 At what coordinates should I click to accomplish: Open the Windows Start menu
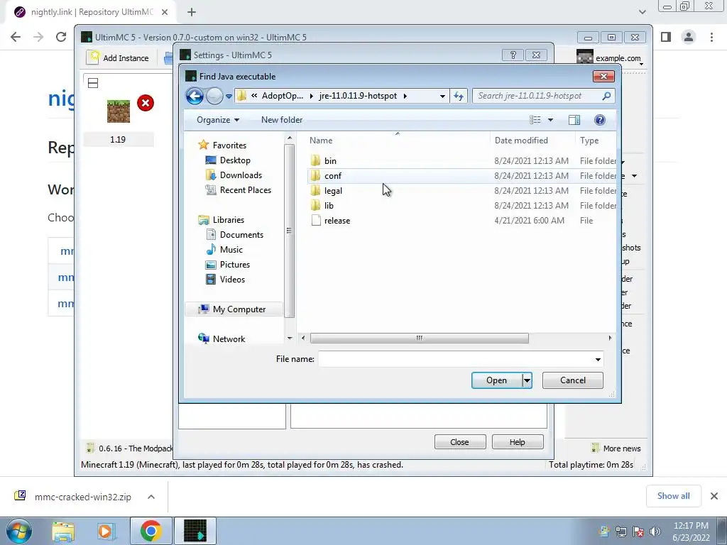point(18,531)
